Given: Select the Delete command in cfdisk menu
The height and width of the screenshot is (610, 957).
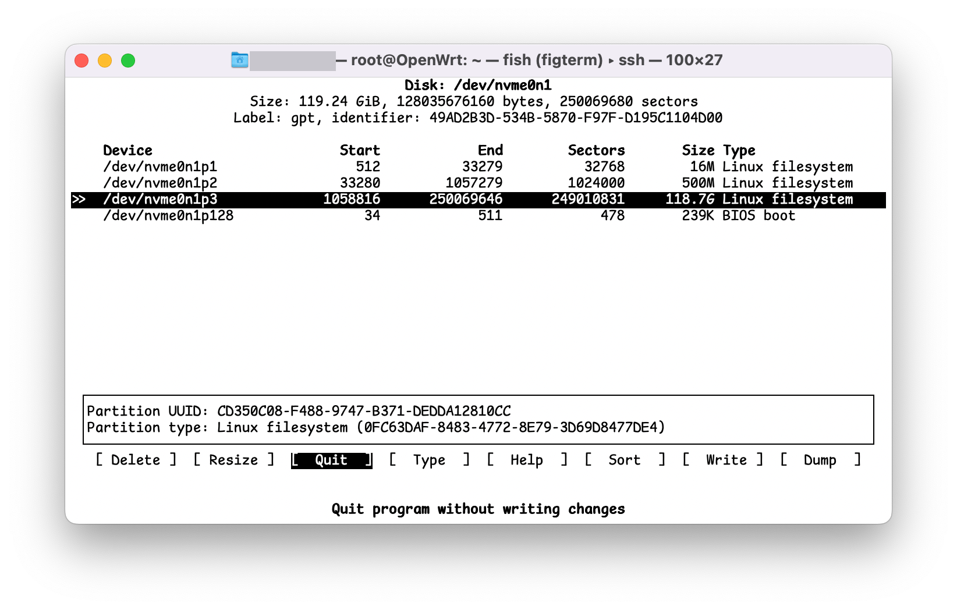Looking at the screenshot, I should (135, 460).
